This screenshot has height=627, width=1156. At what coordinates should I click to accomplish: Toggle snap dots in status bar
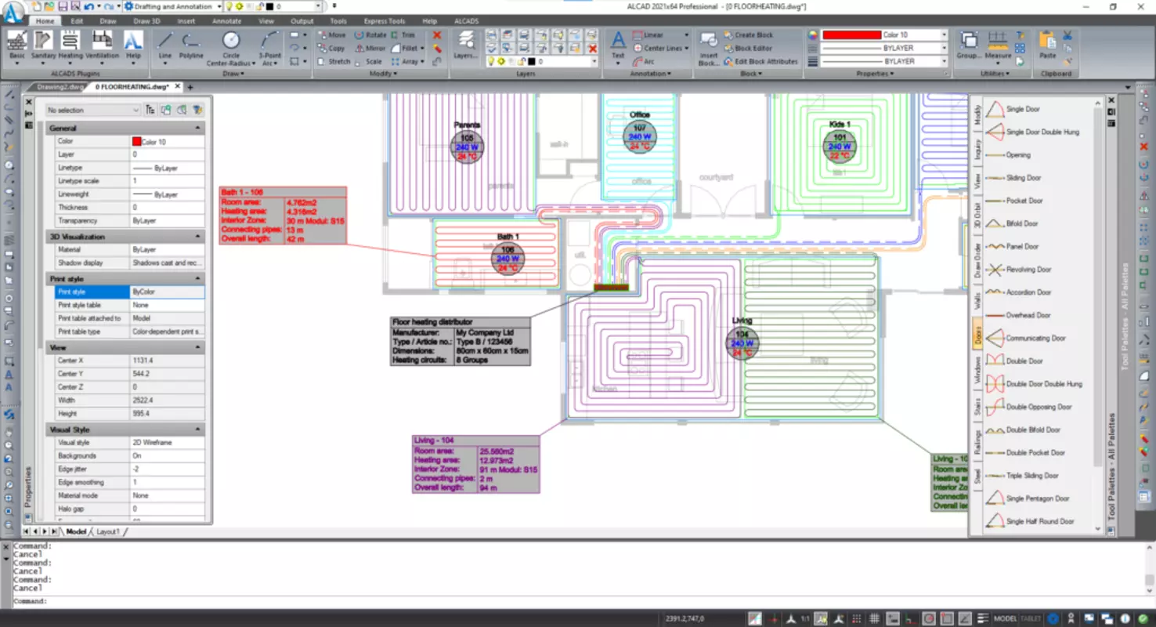pyautogui.click(x=857, y=618)
